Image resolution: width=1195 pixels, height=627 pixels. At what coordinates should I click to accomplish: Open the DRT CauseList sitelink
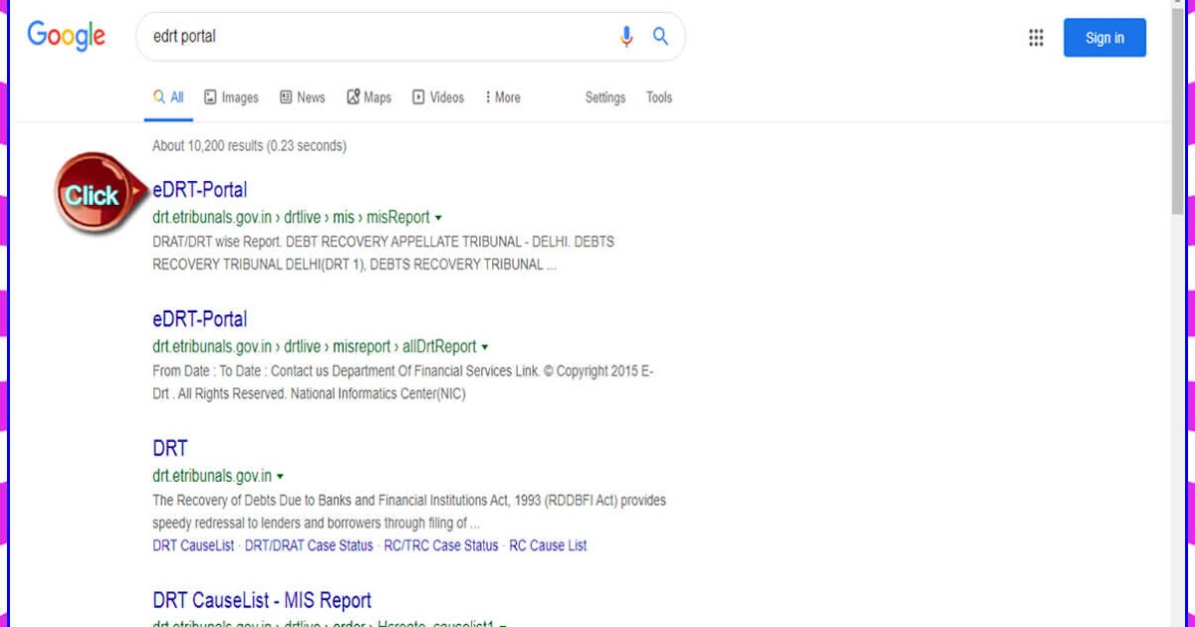[193, 545]
